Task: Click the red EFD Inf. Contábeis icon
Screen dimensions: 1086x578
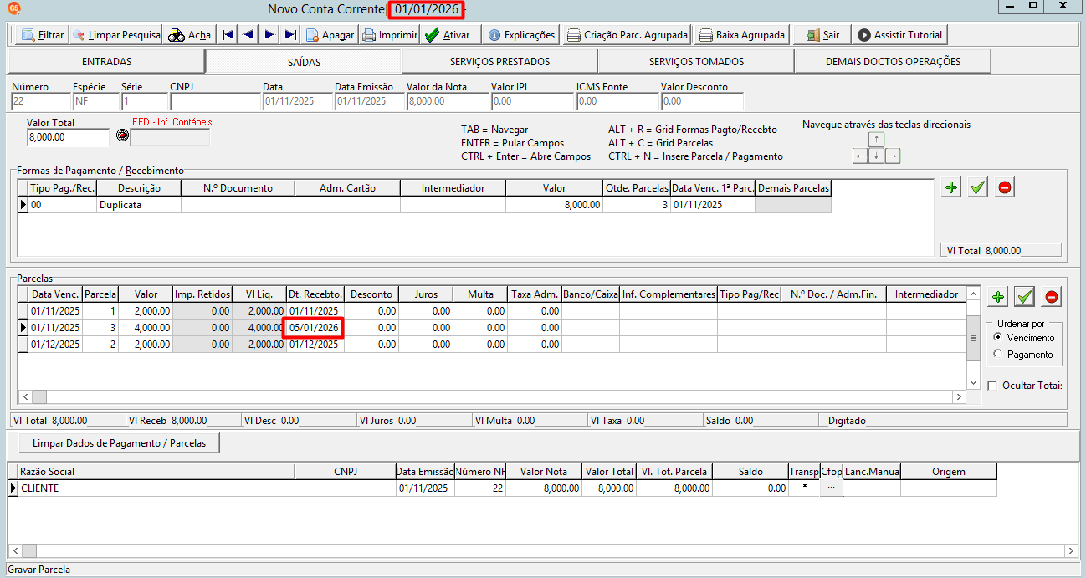Action: coord(122,136)
